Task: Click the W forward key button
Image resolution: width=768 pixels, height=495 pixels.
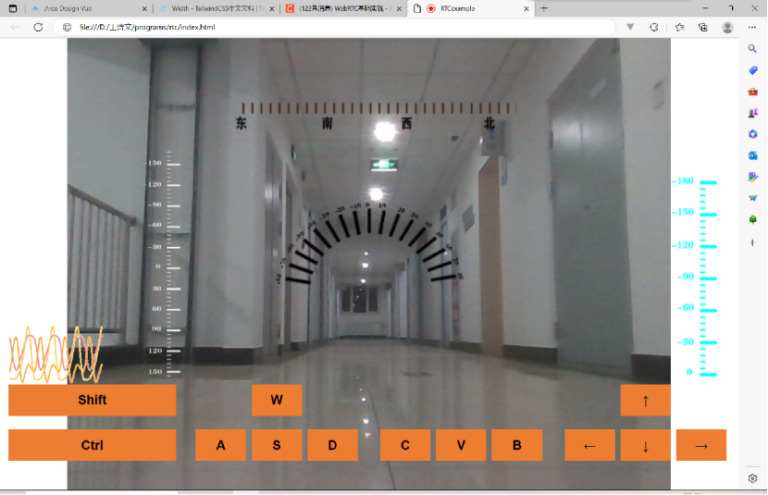Action: pos(277,400)
